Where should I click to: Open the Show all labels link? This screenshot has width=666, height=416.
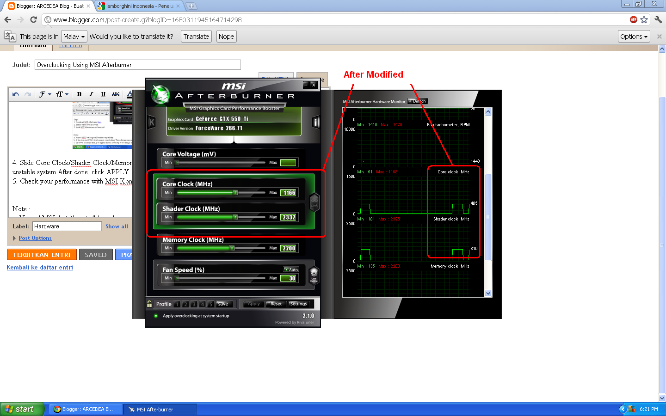(x=117, y=226)
